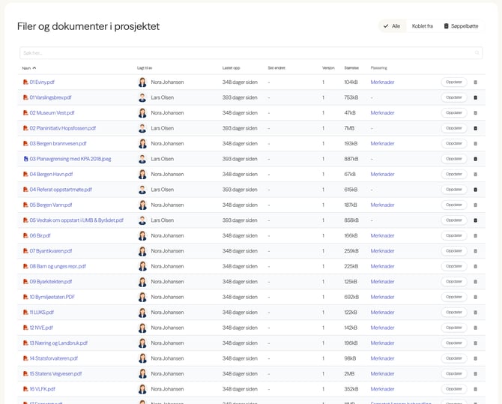Click the PDF file icon beside 06 Bir.pdf
This screenshot has height=404, width=502.
25,235
